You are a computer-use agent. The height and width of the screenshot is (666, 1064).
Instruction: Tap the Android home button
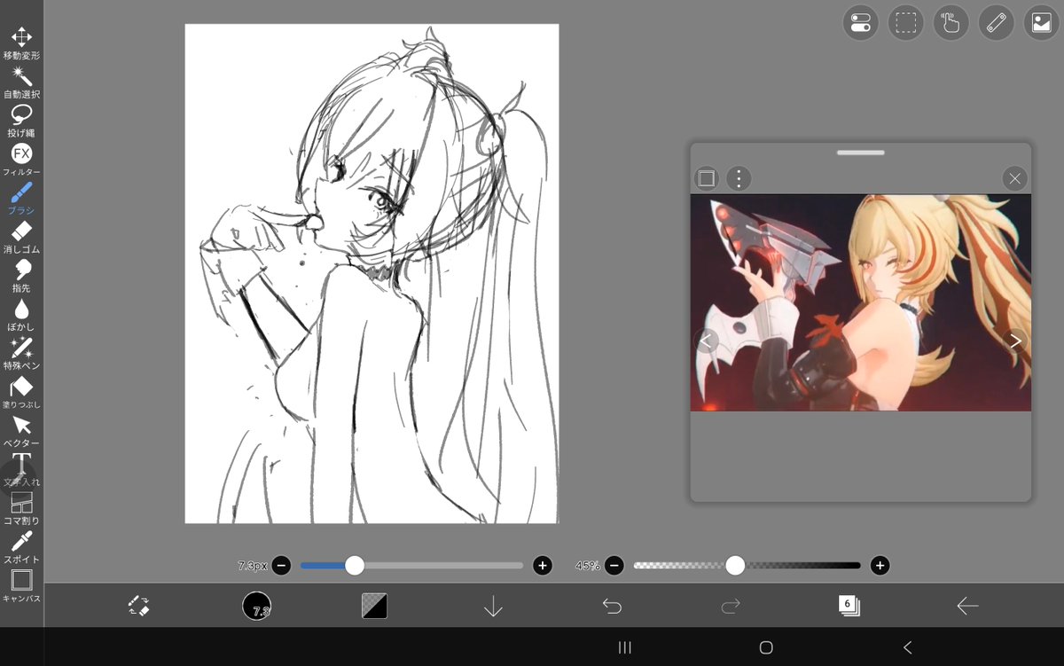point(766,647)
